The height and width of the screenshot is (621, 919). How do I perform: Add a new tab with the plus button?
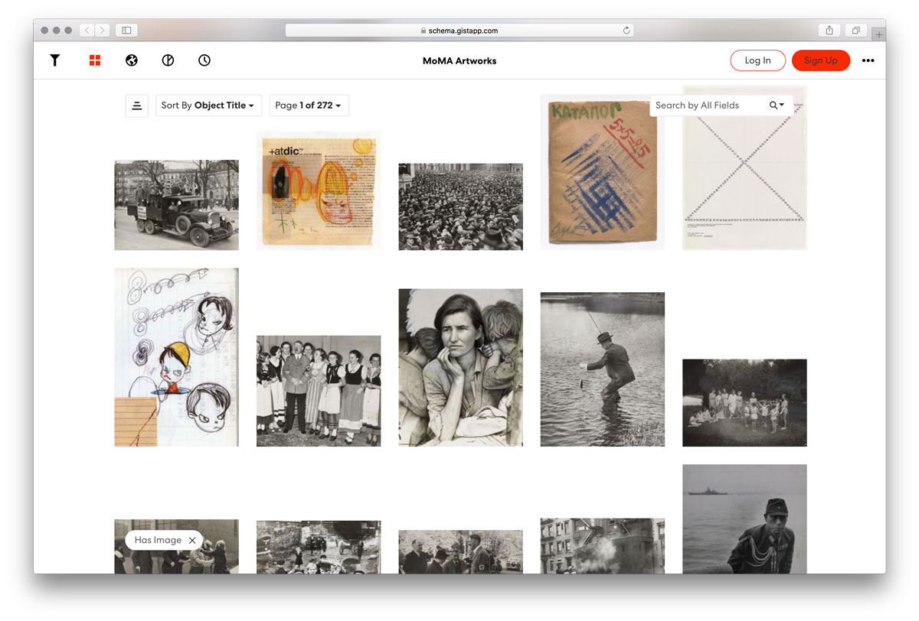click(x=879, y=34)
